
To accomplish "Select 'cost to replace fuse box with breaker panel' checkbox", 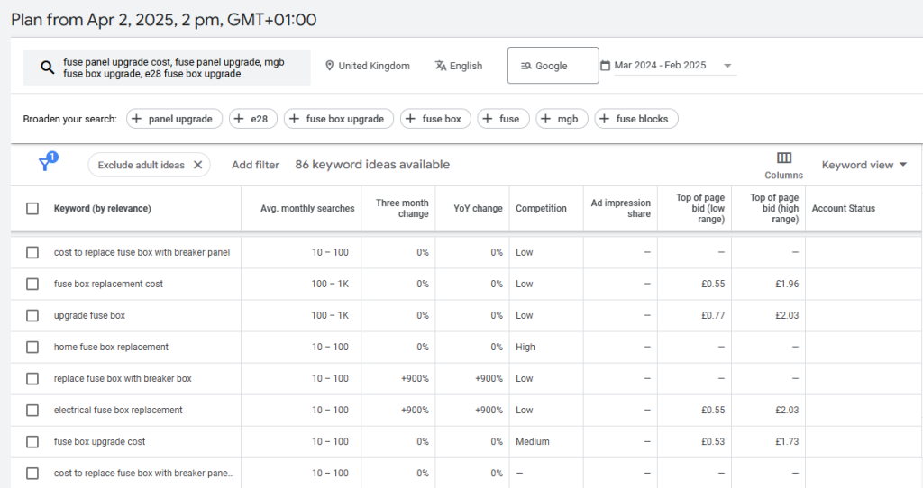I will click(32, 252).
